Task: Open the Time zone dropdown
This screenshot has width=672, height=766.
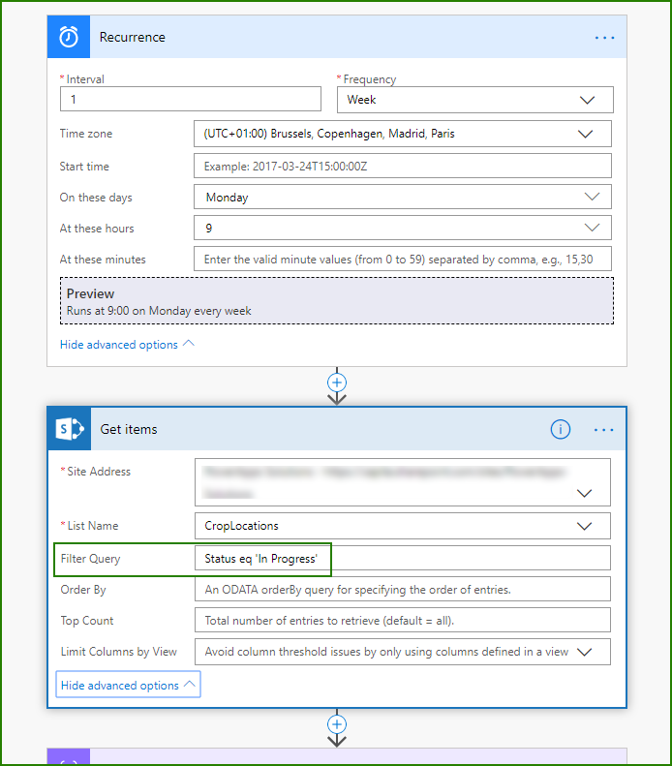Action: (x=403, y=134)
